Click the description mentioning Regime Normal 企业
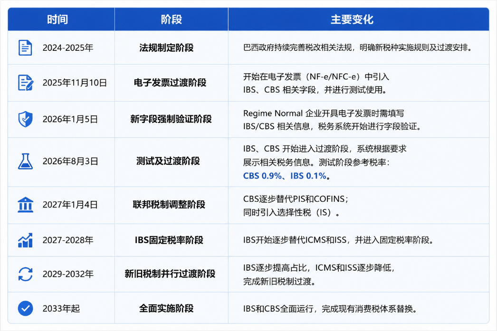 click(332, 120)
